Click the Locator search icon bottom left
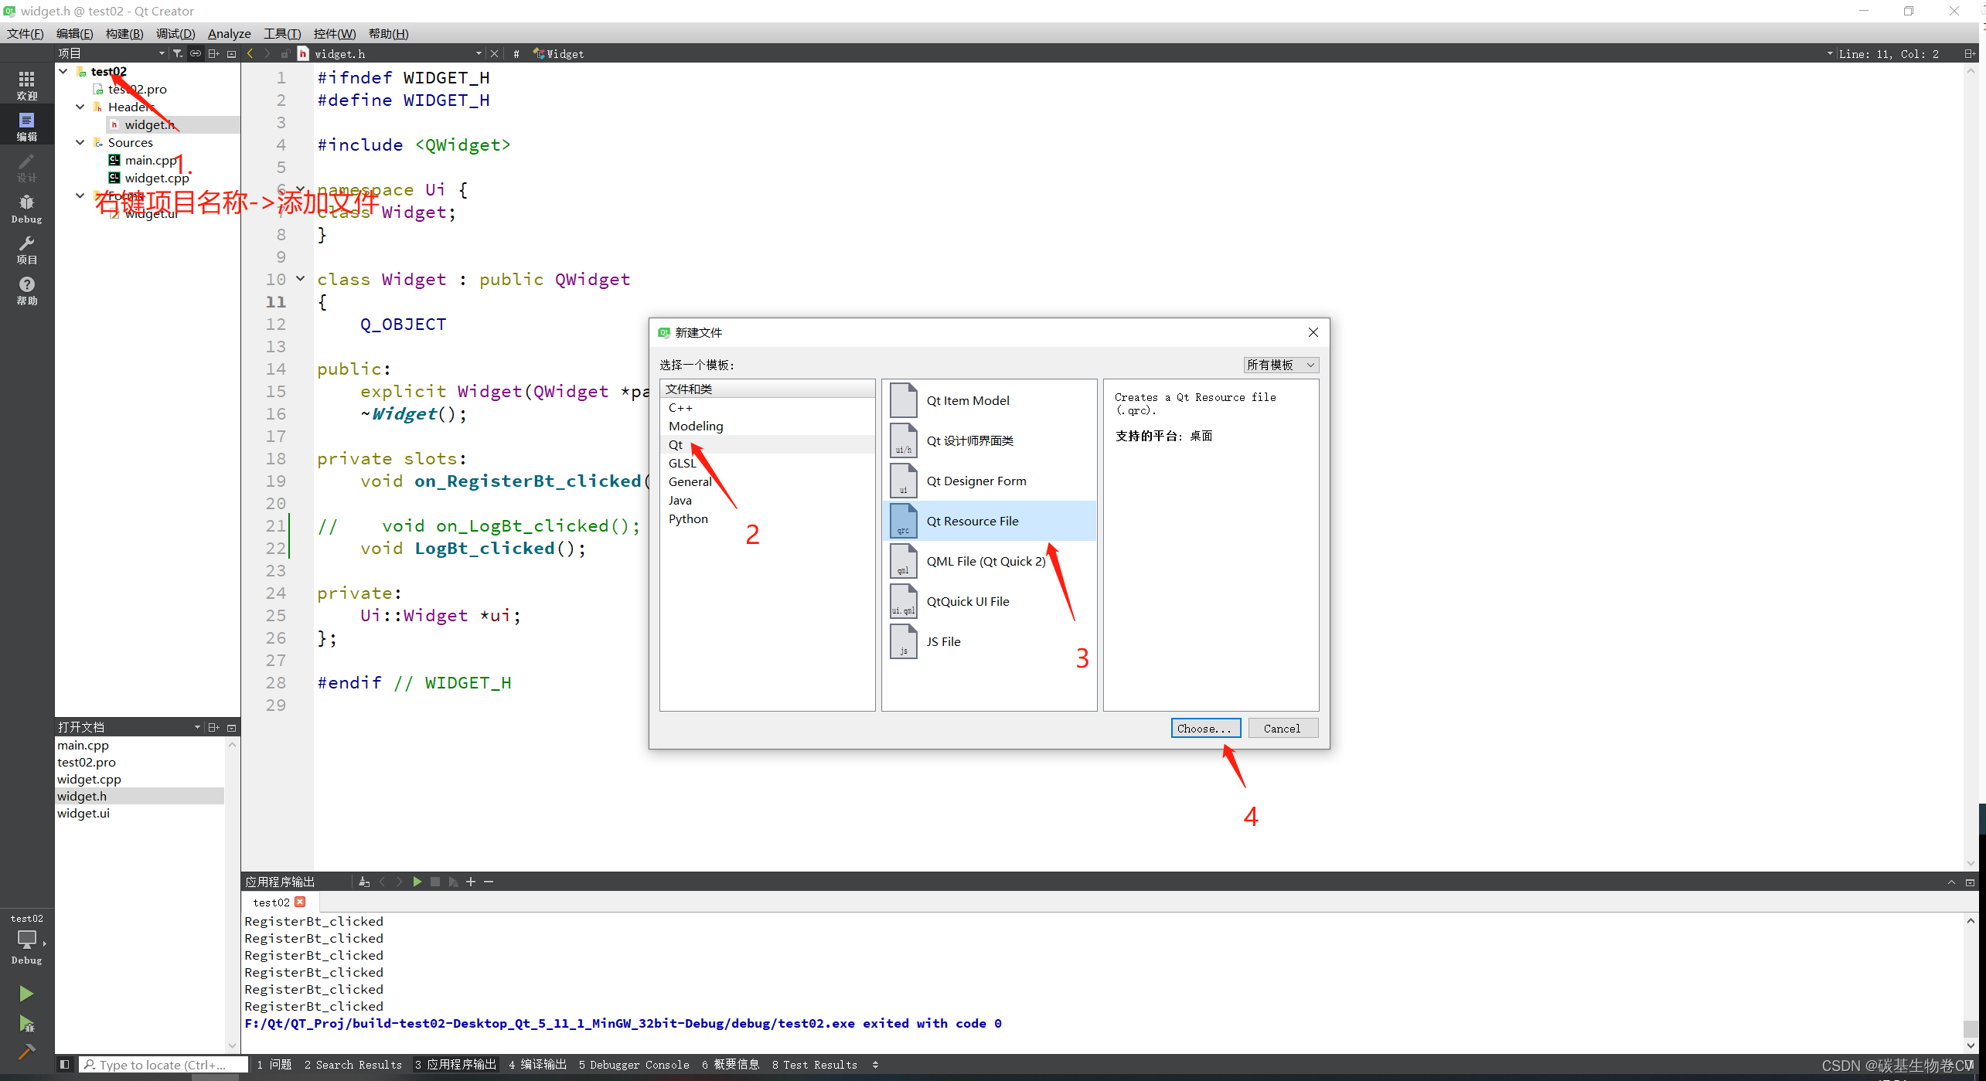Image resolution: width=1986 pixels, height=1081 pixels. tap(89, 1064)
